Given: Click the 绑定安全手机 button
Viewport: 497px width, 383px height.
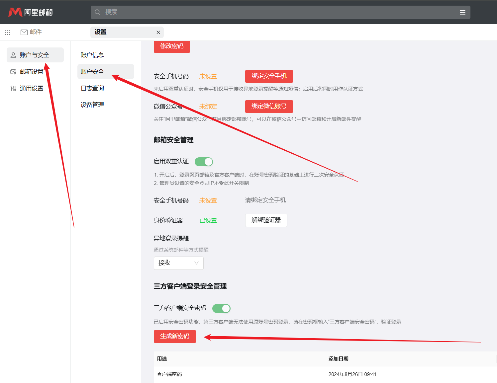Looking at the screenshot, I should click(269, 76).
